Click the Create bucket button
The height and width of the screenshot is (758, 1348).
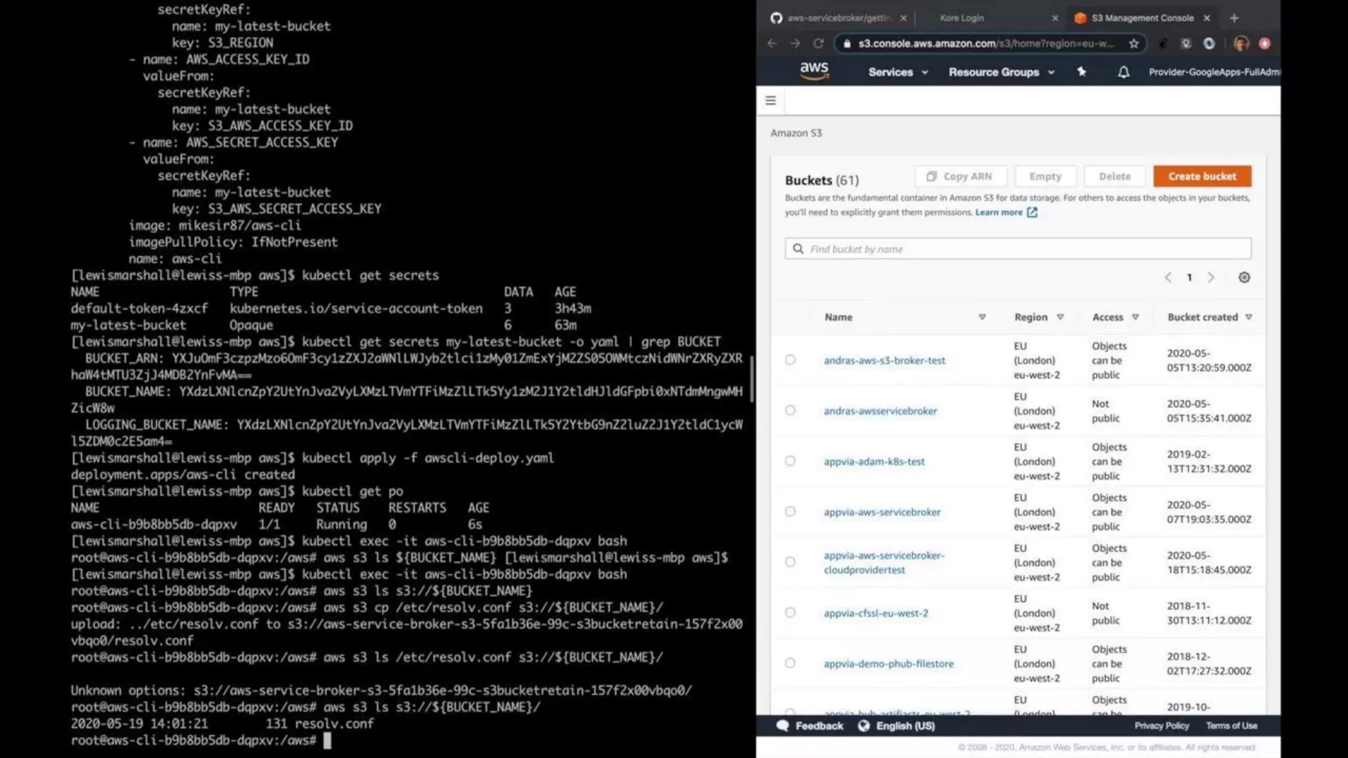pyautogui.click(x=1202, y=176)
